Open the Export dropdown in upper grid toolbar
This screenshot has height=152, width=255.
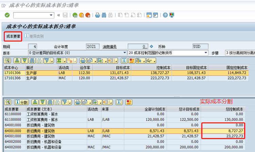(102, 61)
